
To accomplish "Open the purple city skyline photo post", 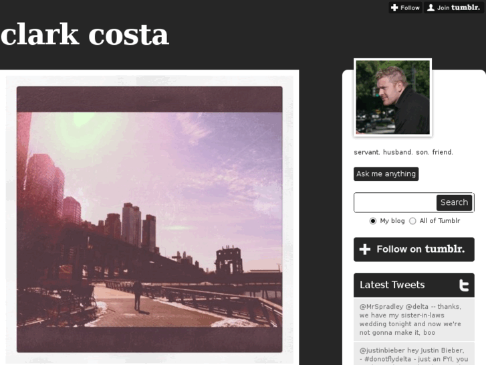I will coord(149,219).
